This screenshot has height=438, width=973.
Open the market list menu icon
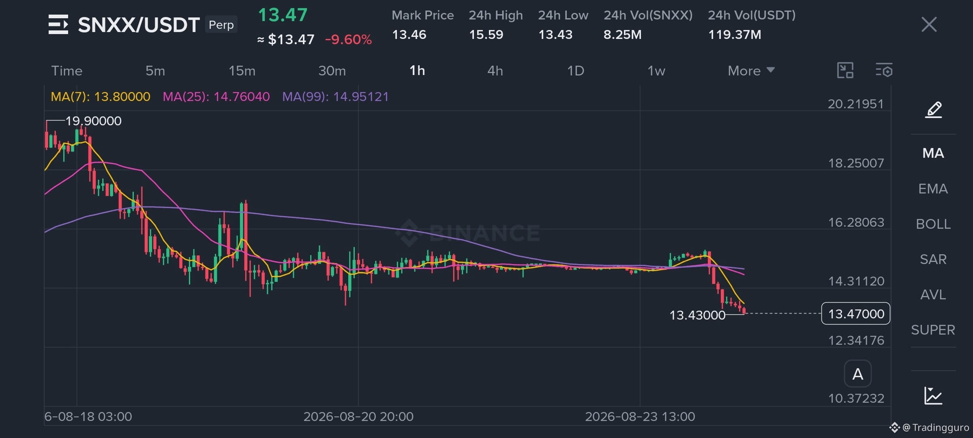[58, 25]
